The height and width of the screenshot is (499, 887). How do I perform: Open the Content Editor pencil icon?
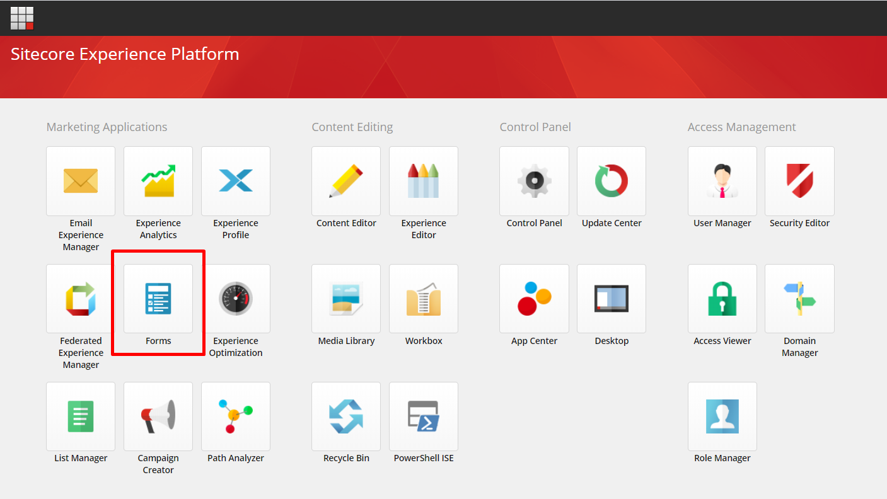point(346,181)
